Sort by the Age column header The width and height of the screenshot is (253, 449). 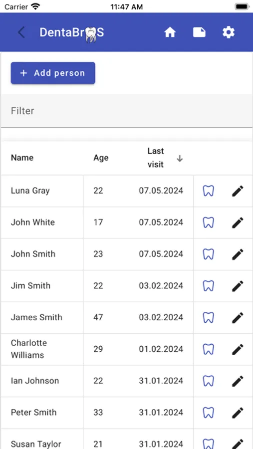[x=101, y=158]
